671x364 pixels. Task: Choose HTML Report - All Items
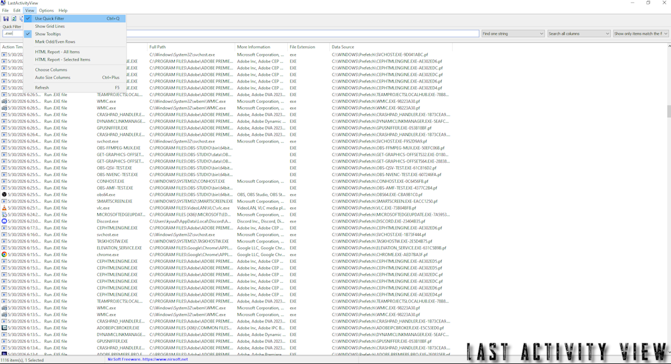[x=74, y=51]
